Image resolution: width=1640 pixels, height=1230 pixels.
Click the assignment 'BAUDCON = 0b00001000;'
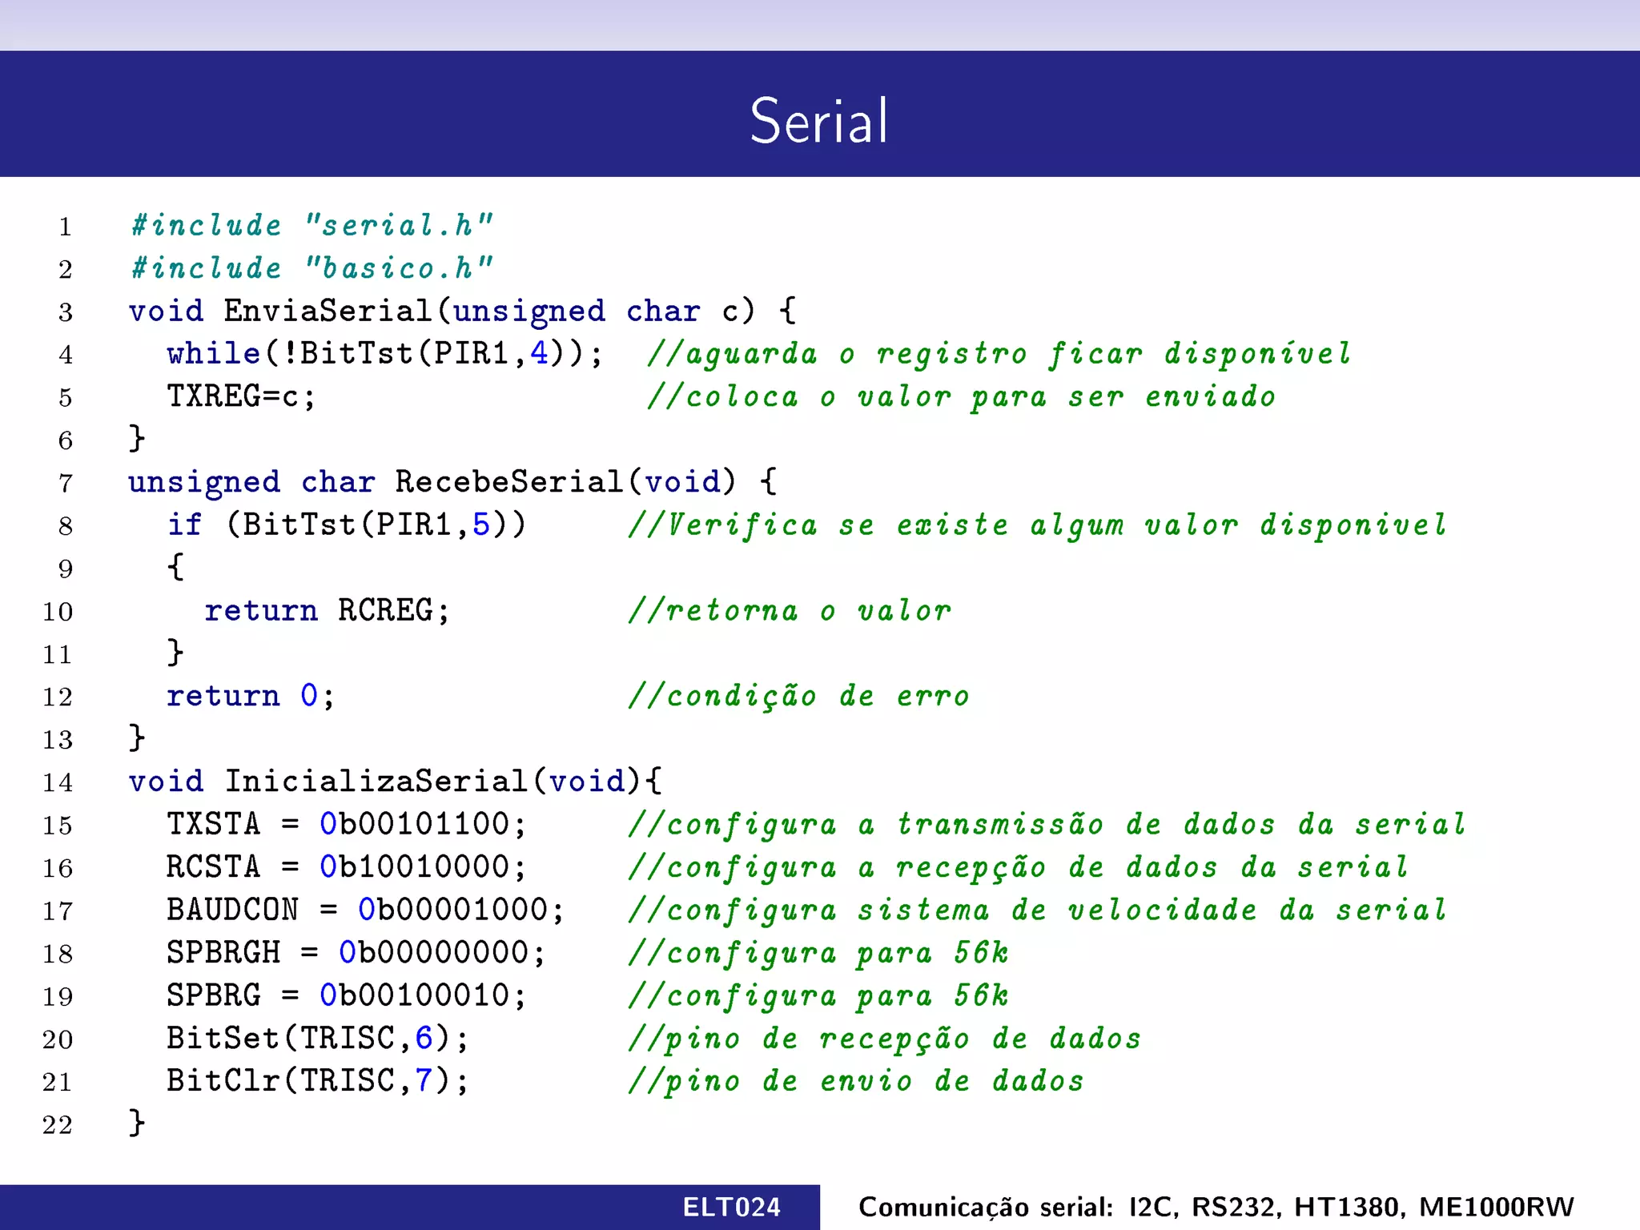(365, 910)
